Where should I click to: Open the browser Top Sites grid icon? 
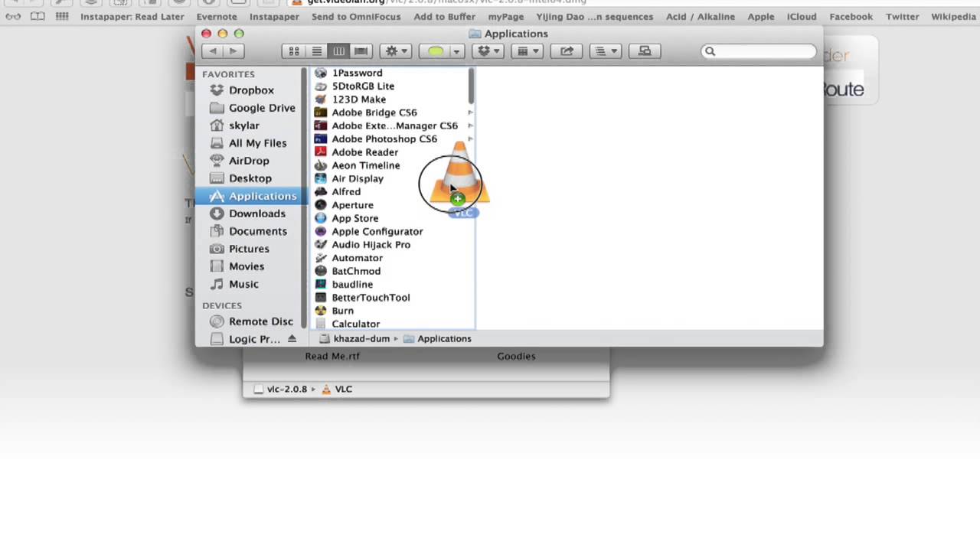[x=62, y=16]
